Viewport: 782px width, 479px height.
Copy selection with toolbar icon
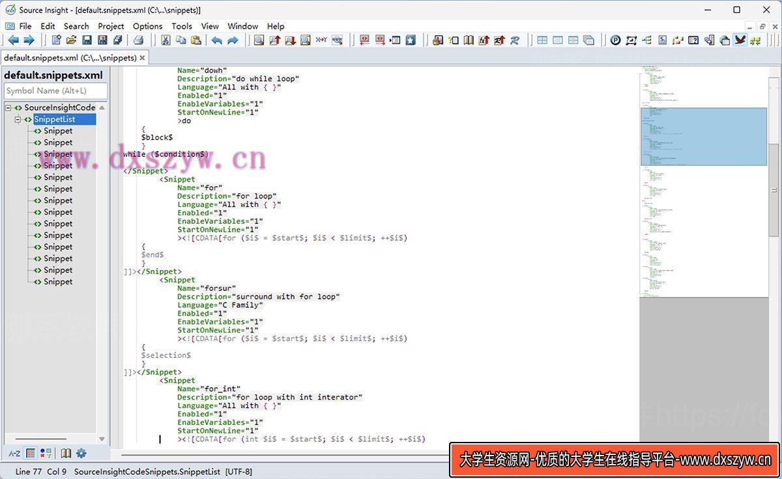click(x=181, y=40)
